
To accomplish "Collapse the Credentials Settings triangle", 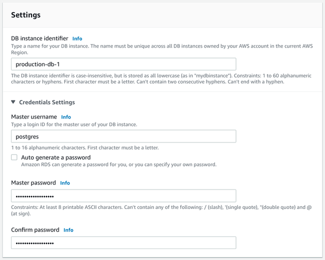I will coord(13,102).
